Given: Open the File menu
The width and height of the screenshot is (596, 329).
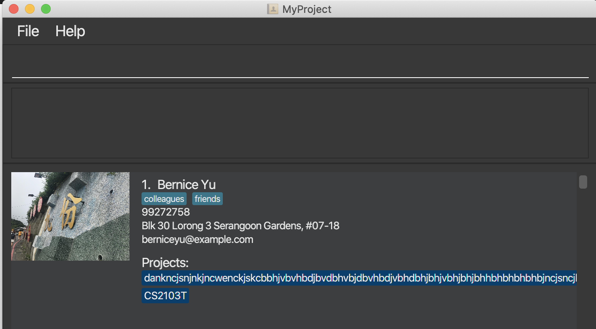Looking at the screenshot, I should tap(28, 31).
